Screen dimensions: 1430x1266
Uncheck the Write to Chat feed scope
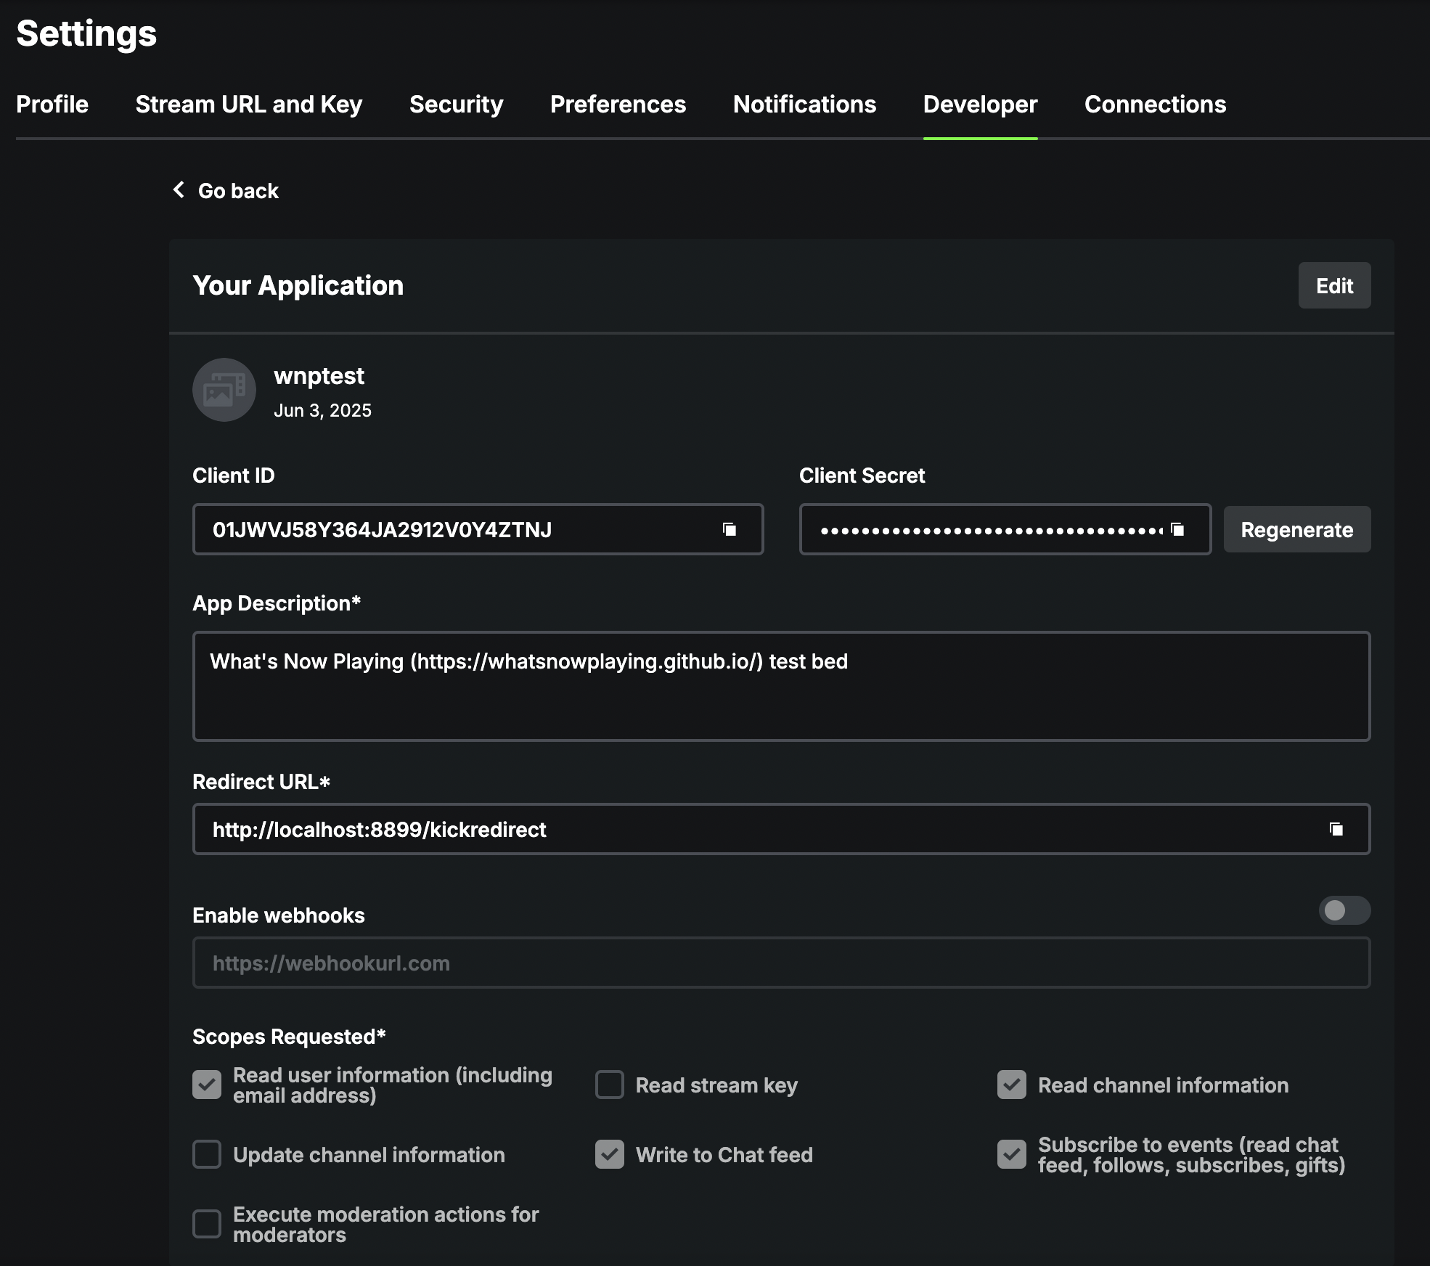pyautogui.click(x=609, y=1154)
